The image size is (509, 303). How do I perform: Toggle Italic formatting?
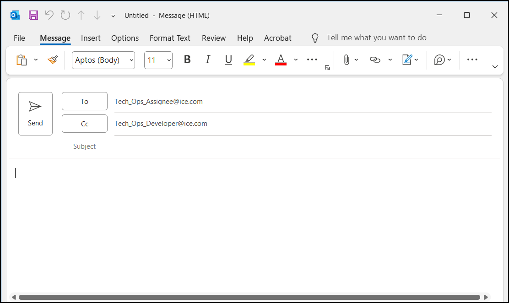click(208, 60)
